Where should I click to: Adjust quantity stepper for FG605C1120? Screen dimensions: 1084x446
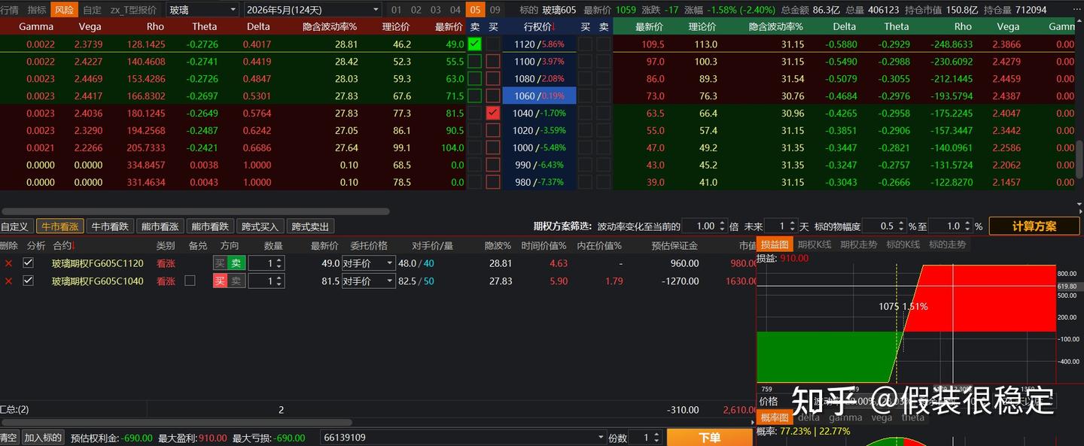[x=279, y=263]
